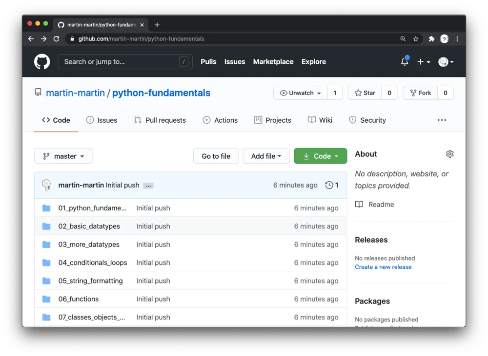
Task: Switch to the repository Issues tab
Action: point(102,120)
